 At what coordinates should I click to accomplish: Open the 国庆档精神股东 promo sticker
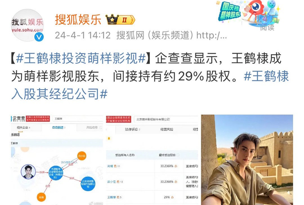248,13
